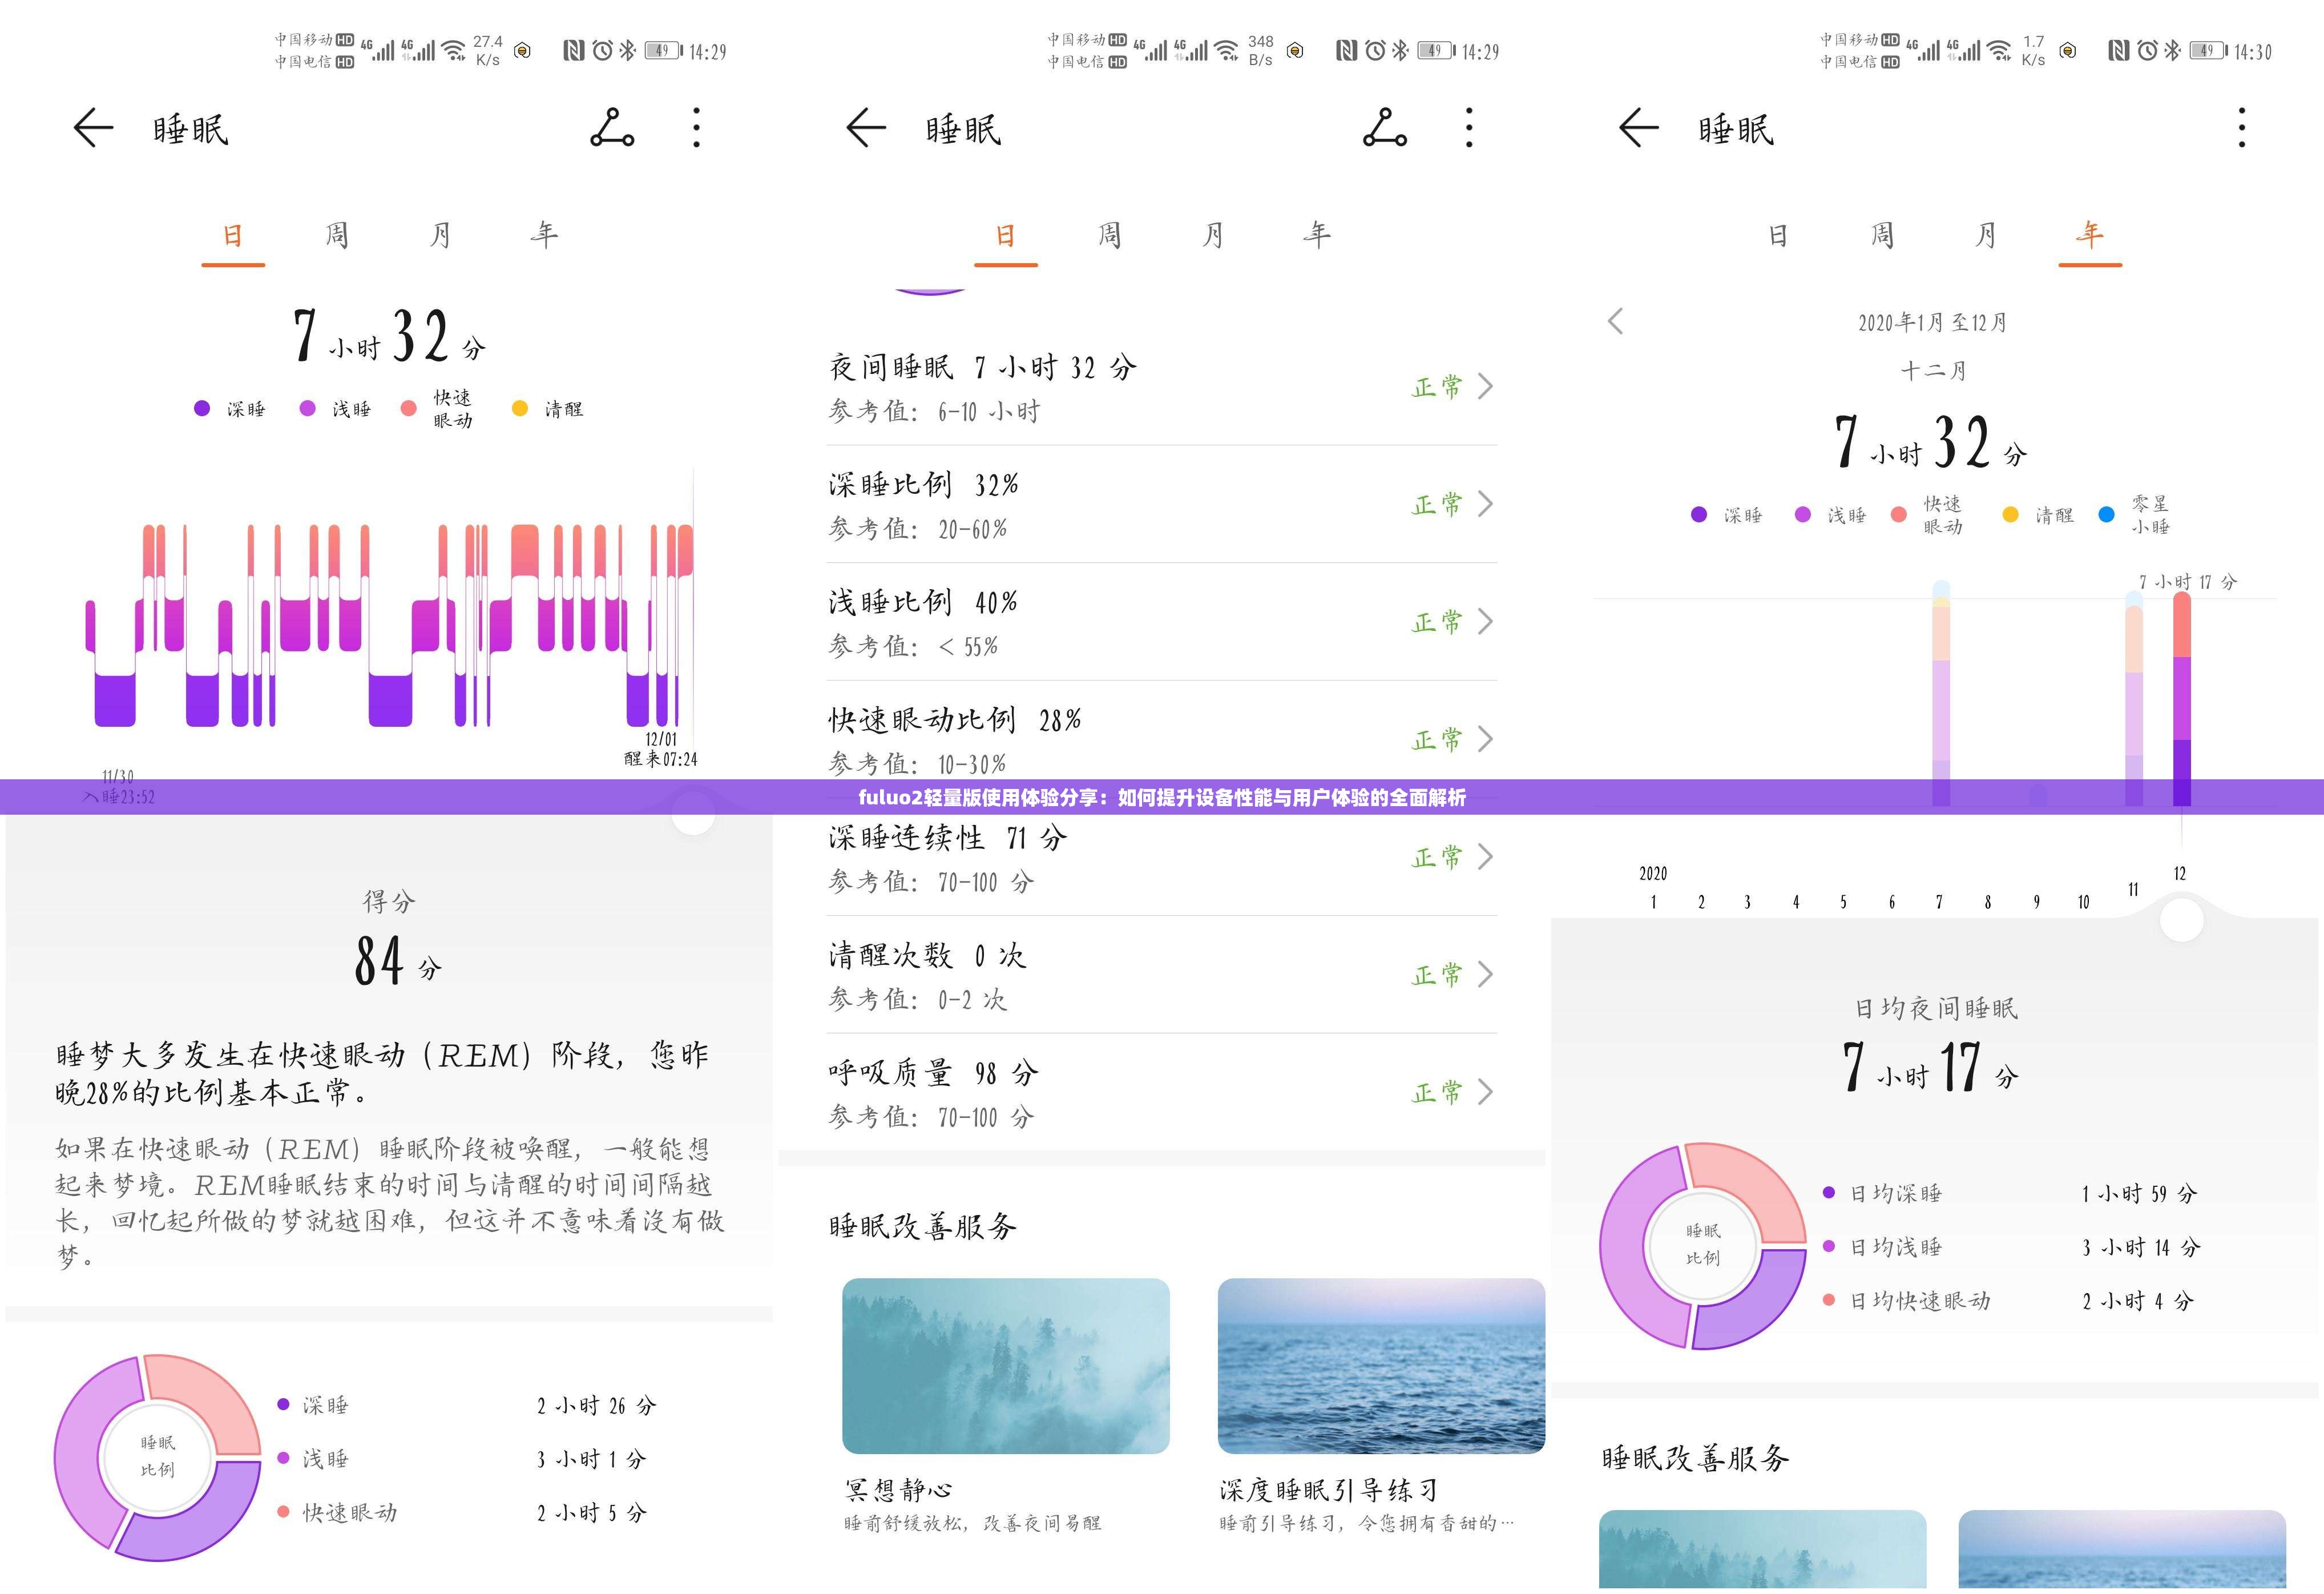
Task: Tap back arrow in right sleep screen
Action: [x=1639, y=129]
